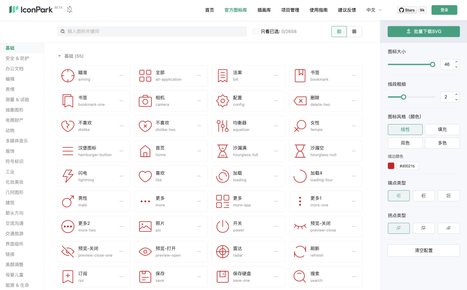Open the options menu for camera

click(x=198, y=101)
